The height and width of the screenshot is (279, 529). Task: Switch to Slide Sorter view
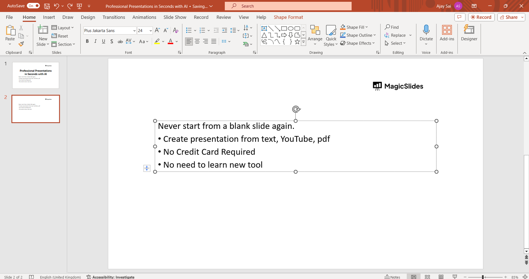point(427,277)
